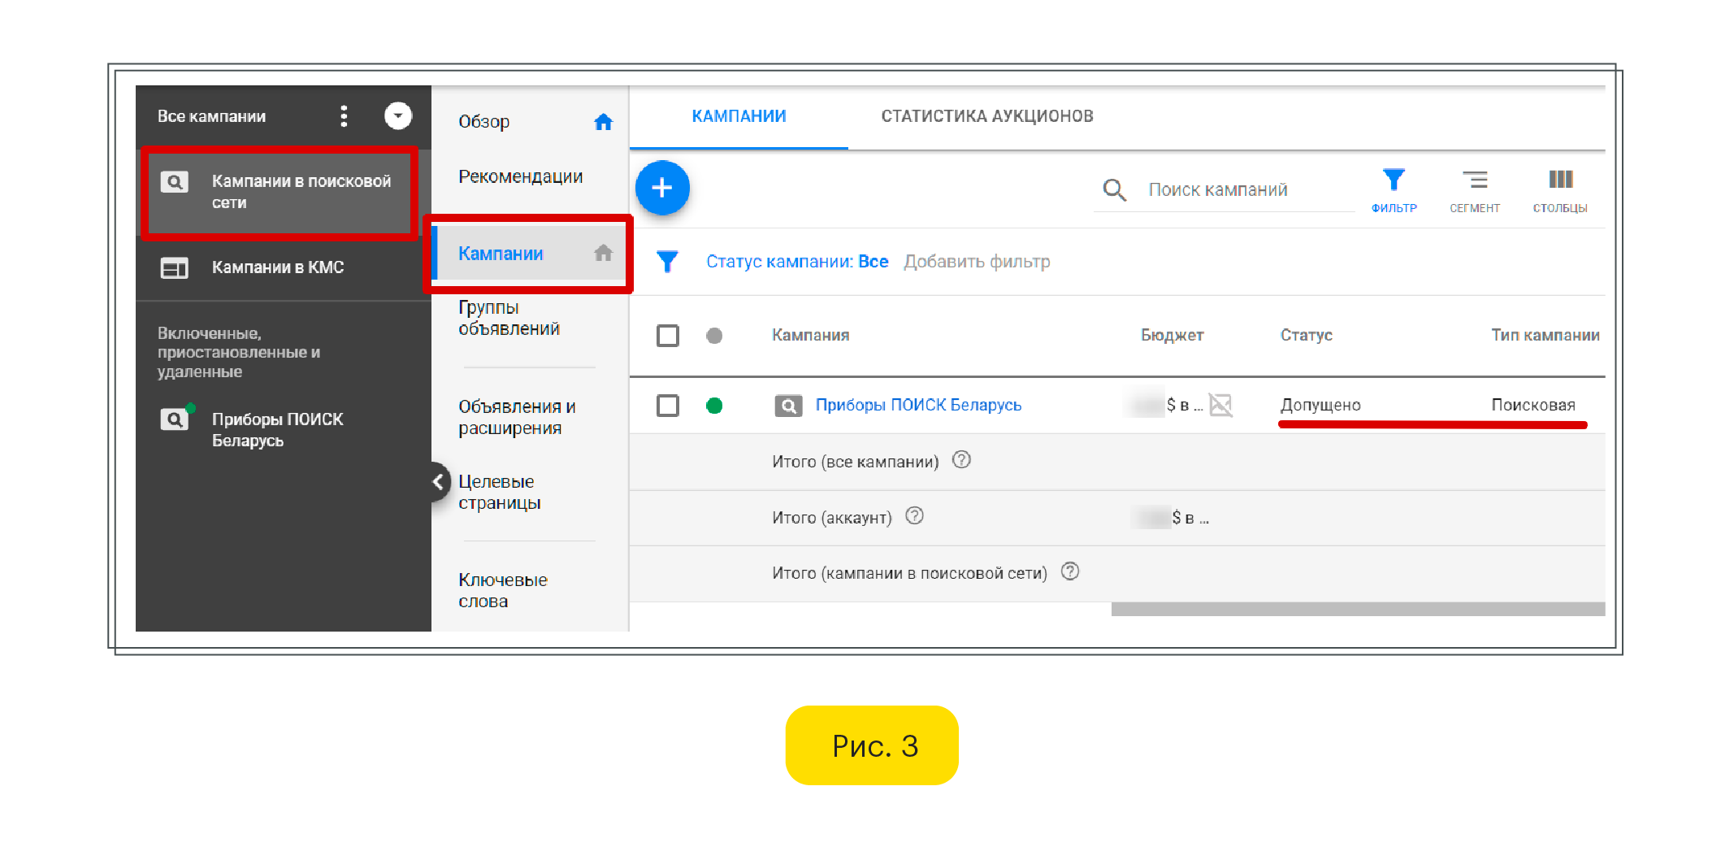1734x847 pixels.
Task: Click the Поиск кампаний search field
Action: (1243, 190)
